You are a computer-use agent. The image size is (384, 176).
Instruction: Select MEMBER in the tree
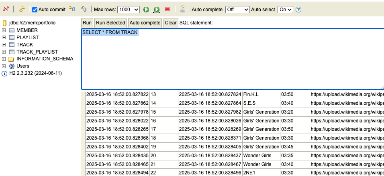27,30
